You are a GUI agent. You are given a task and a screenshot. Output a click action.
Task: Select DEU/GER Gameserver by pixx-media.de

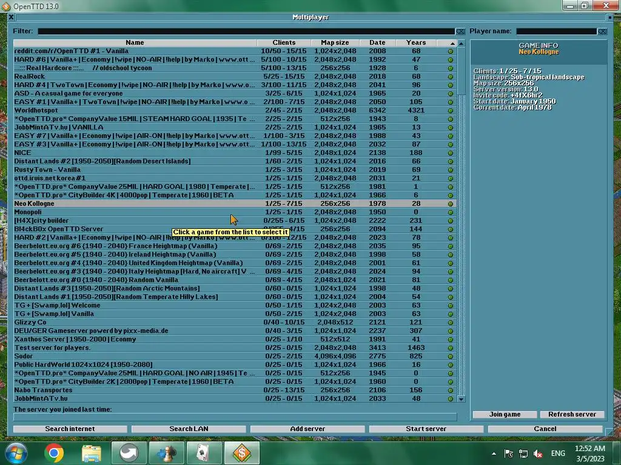(x=235, y=331)
